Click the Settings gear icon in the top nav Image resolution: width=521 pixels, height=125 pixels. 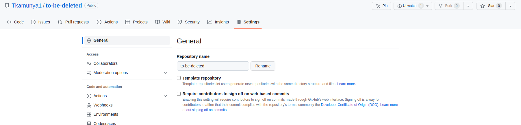click(239, 22)
